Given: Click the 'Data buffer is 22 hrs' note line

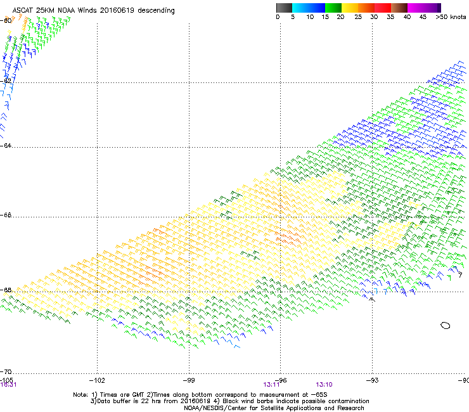Looking at the screenshot, I should click(229, 401).
